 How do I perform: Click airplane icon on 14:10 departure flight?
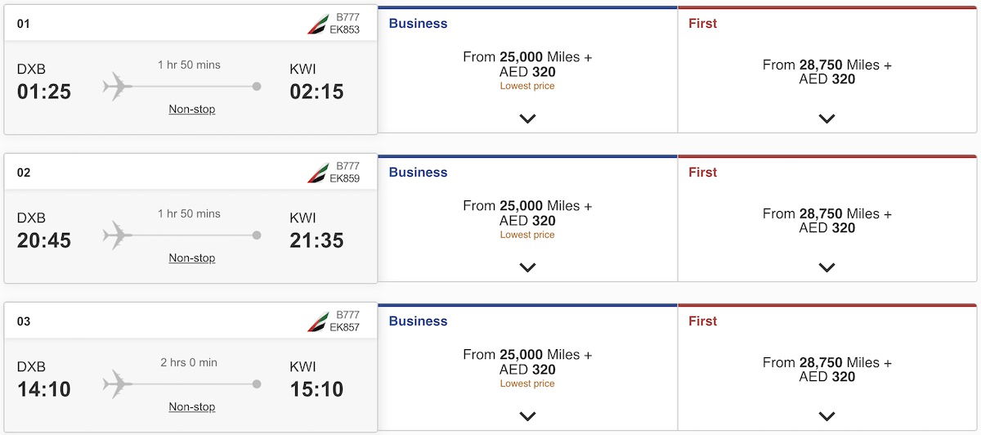pyautogui.click(x=118, y=383)
